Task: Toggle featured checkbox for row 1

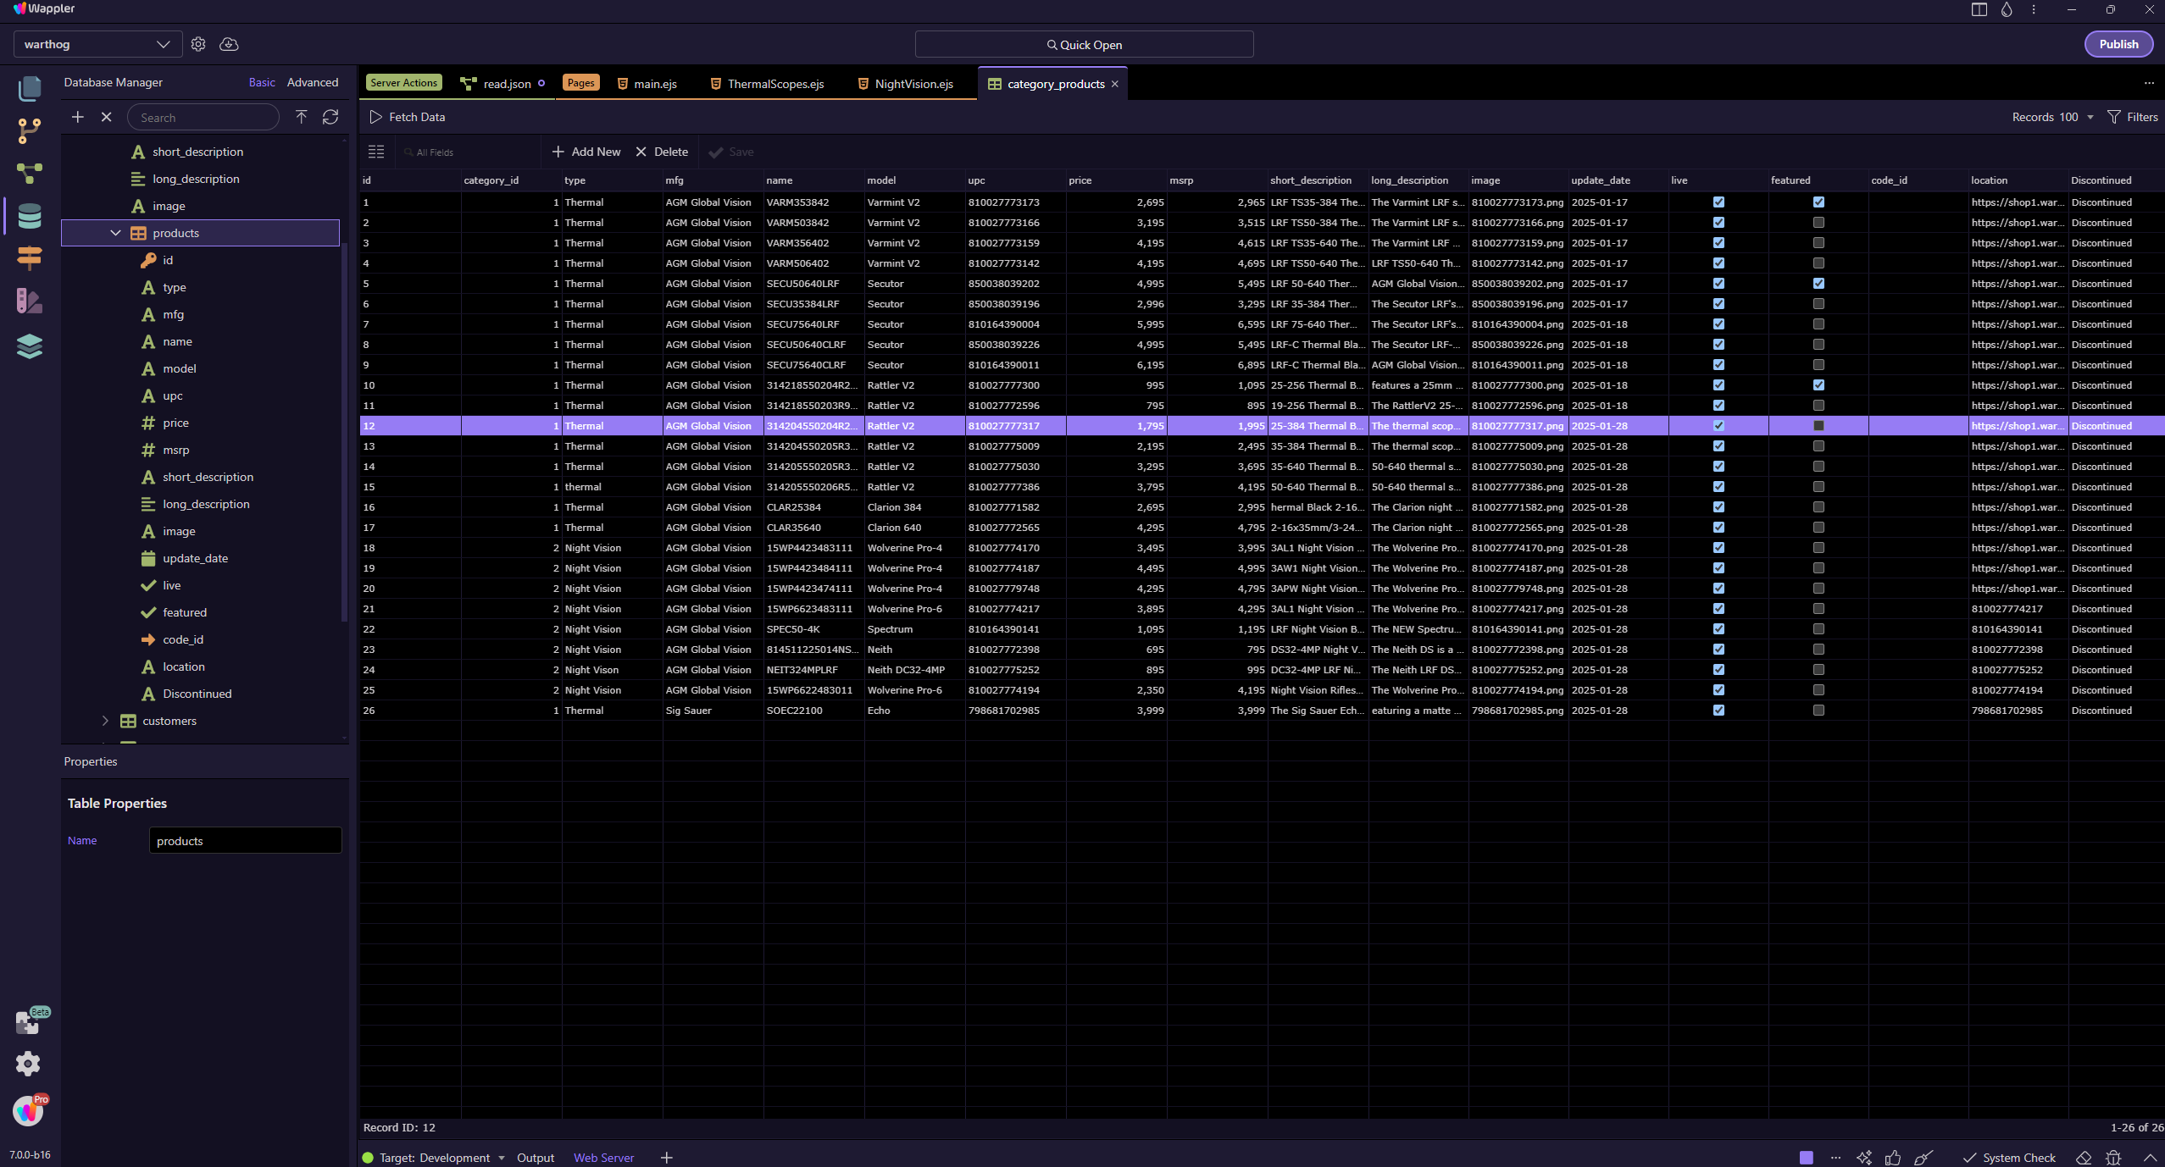Action: (1818, 202)
